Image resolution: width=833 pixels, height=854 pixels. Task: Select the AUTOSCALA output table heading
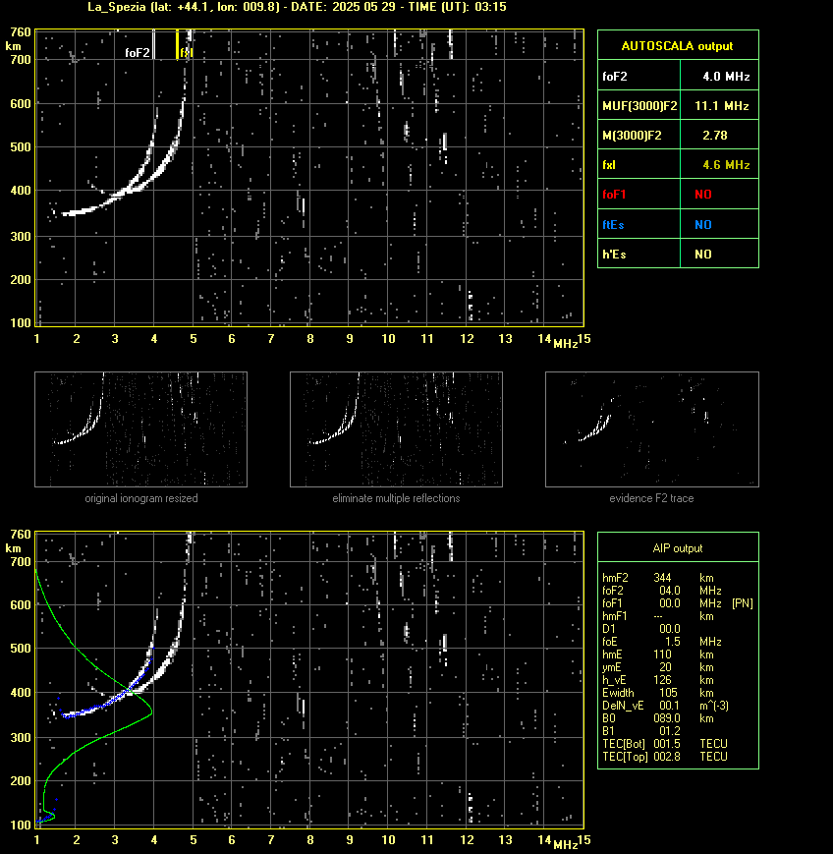(677, 46)
